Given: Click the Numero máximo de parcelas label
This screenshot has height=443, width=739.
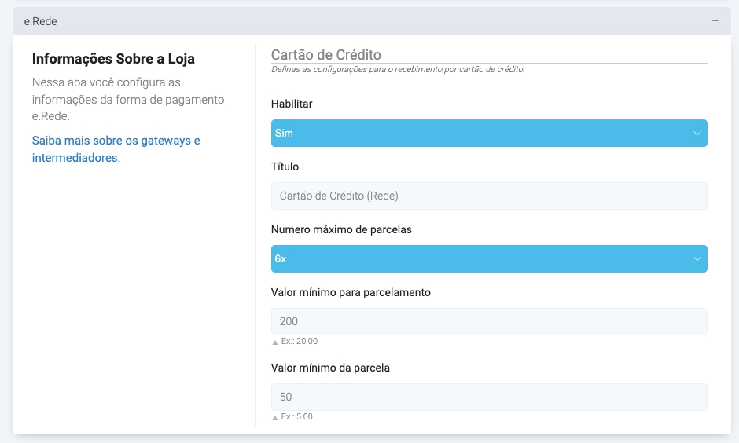Looking at the screenshot, I should click(x=341, y=230).
